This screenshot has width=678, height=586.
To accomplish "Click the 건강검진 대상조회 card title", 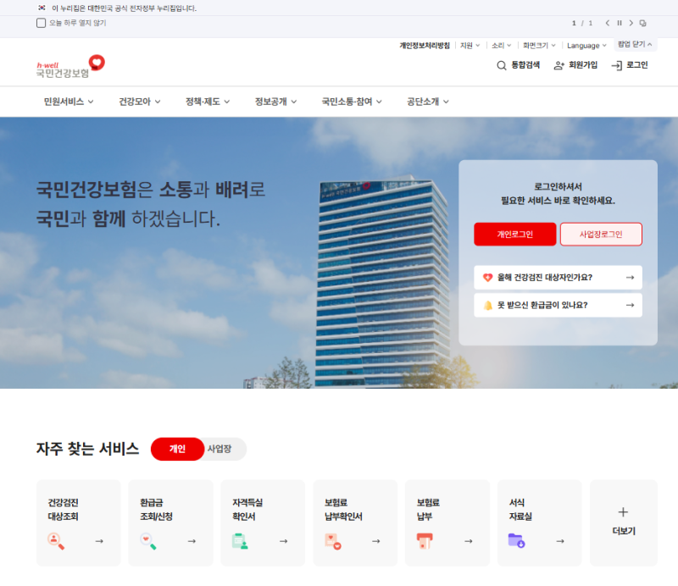I will pos(63,510).
